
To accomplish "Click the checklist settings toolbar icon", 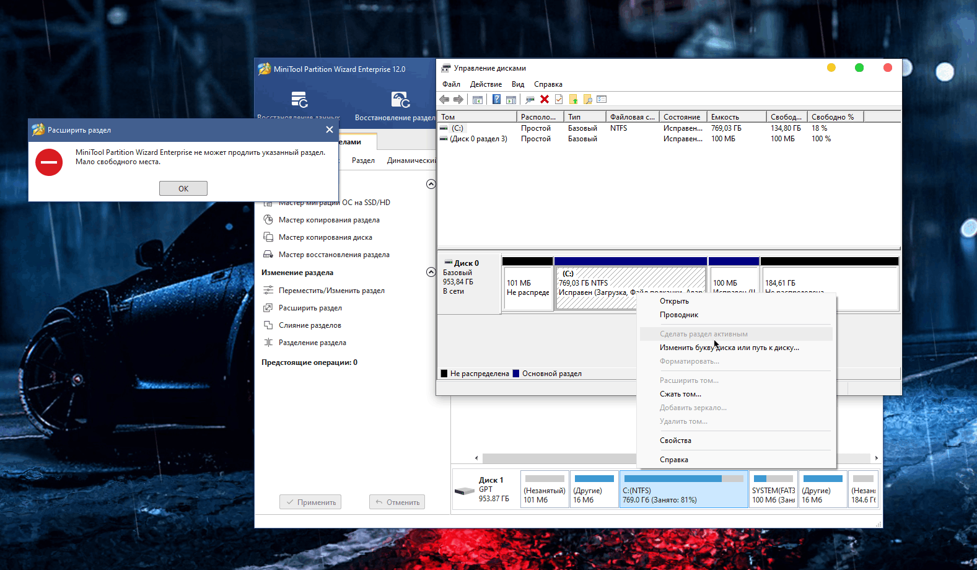I will pos(602,99).
